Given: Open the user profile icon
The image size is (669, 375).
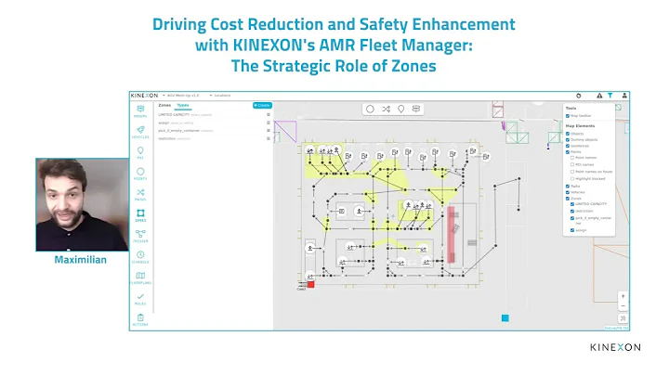Looking at the screenshot, I should (x=624, y=96).
